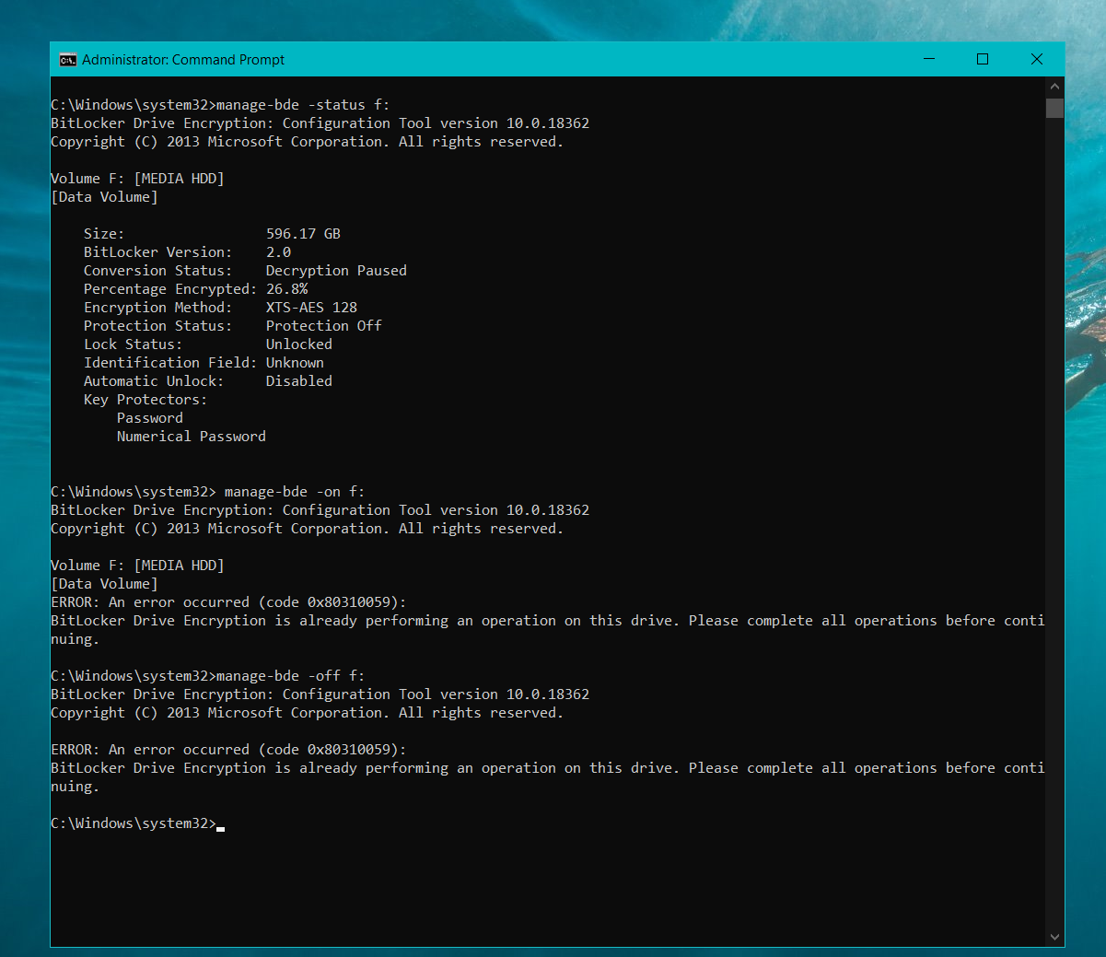Click the 'Percentage Encrypted:' 26.8% row
Screen dimensions: 1106x957
pos(195,289)
